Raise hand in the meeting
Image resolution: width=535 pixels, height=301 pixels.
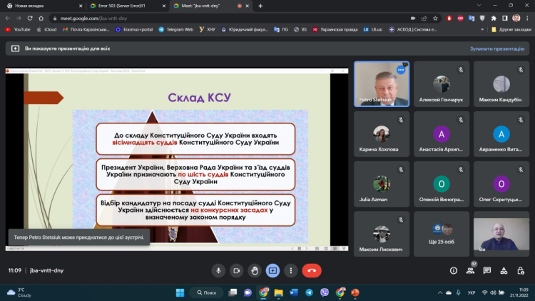255,270
